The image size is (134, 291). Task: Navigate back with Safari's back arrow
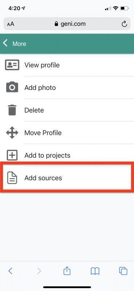click(11, 271)
